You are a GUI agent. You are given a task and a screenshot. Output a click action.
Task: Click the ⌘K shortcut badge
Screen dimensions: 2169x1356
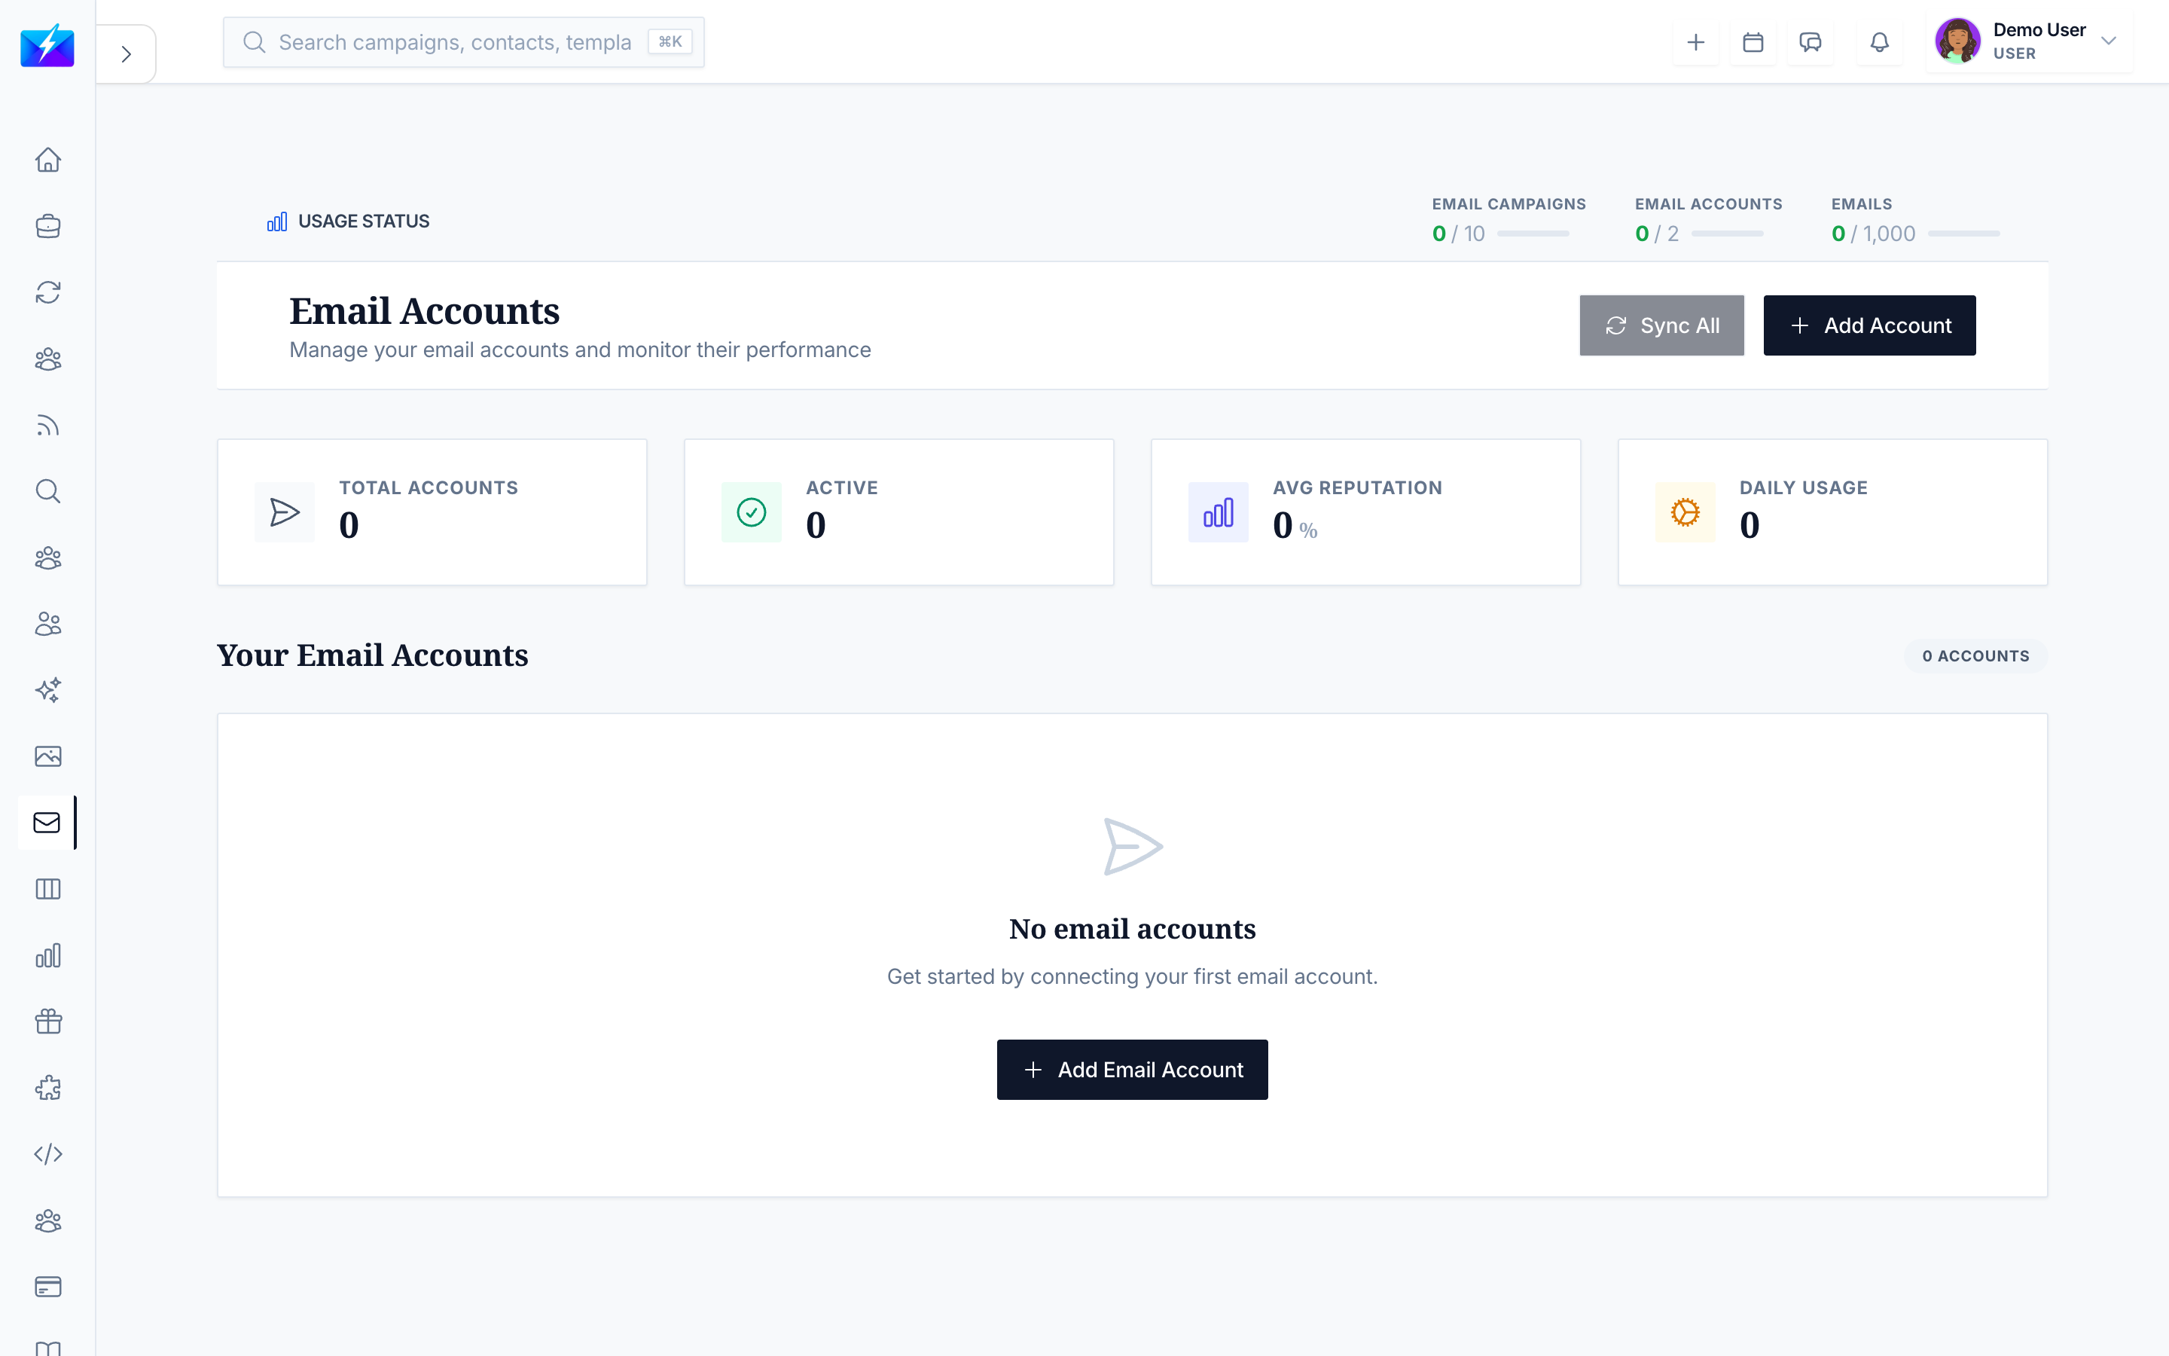pos(670,42)
